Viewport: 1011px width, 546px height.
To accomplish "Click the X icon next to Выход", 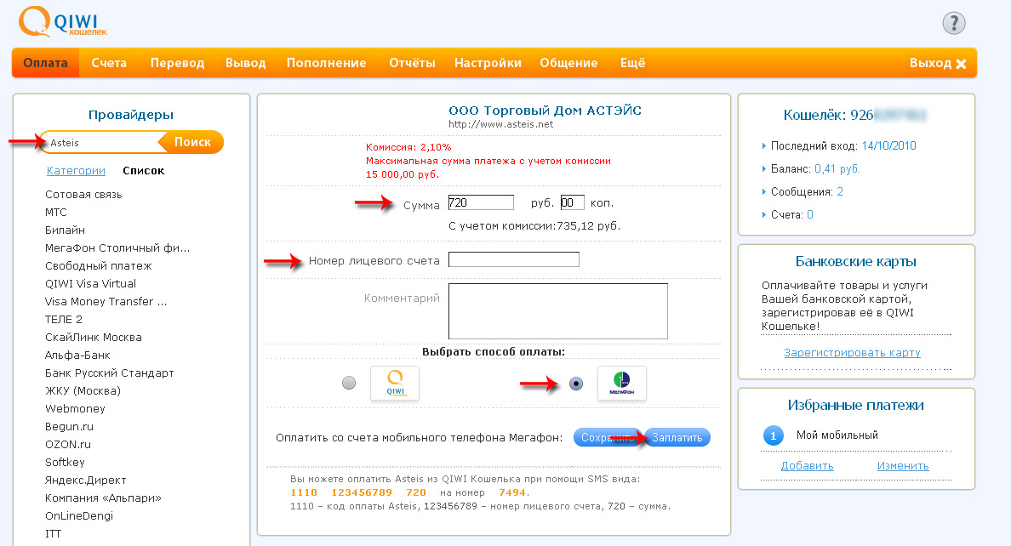I will click(x=962, y=64).
